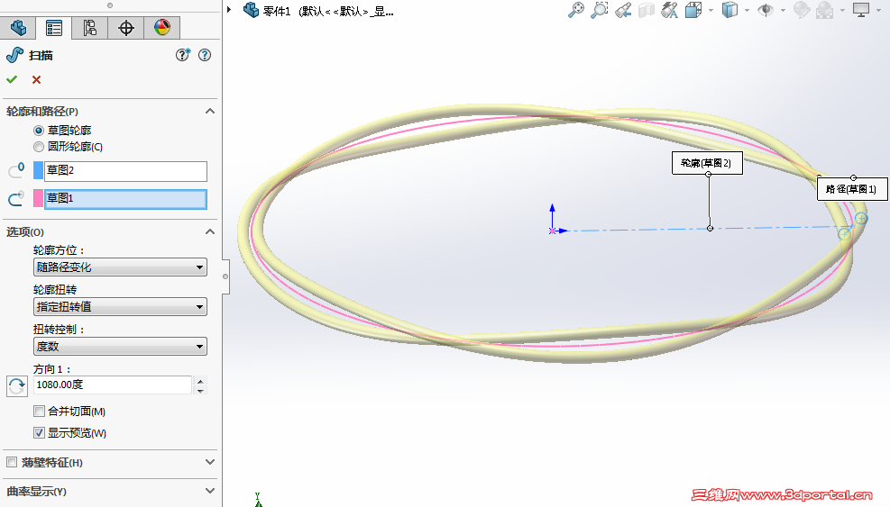
Task: Open the View Settings dropdown arrow
Action: [878, 10]
